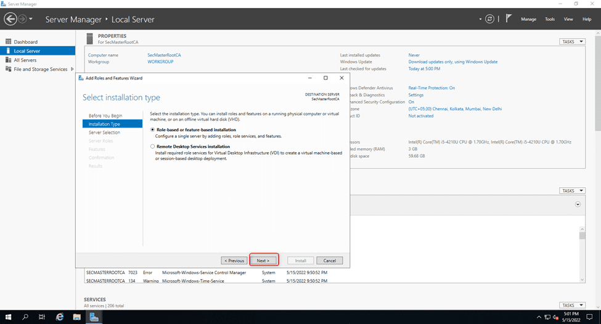This screenshot has height=324, width=601.
Task: Open the notifications area dropdown arrow near refresh
Action: [x=480, y=18]
